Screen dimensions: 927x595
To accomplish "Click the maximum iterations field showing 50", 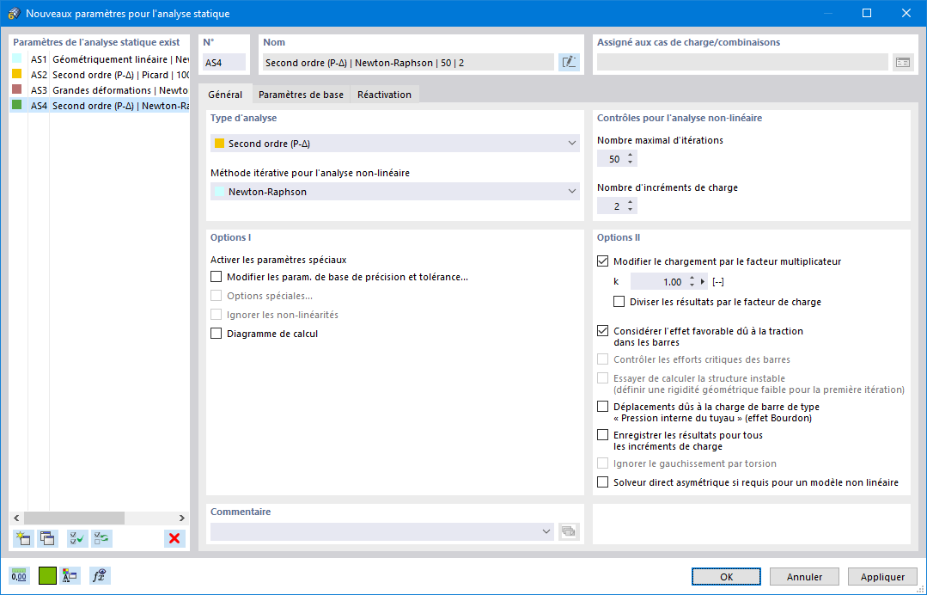I will click(x=612, y=158).
